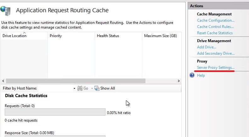This screenshot has height=137, width=249.
Task: Click the binoculars Go icon
Action: click(80, 88)
